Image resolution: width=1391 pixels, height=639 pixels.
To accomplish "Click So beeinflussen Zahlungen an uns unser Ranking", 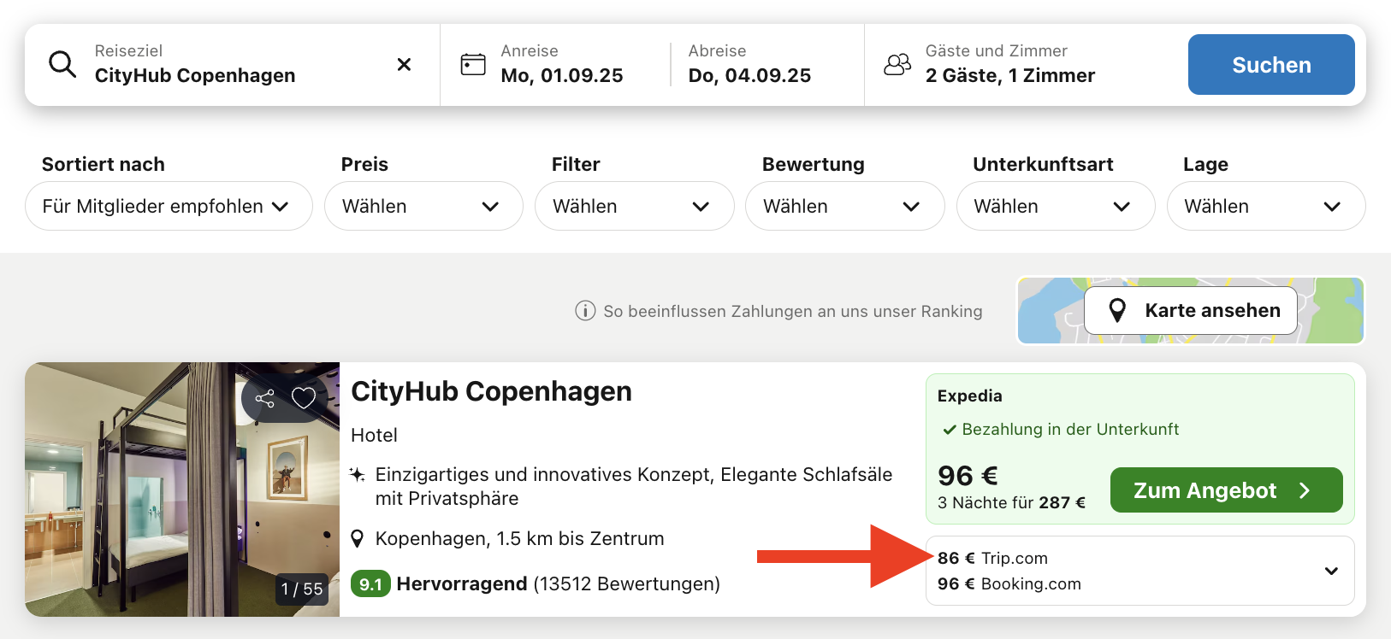I will [x=792, y=311].
